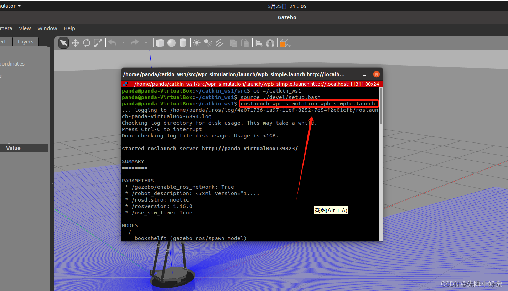Open the undo history dropdown arrow

123,43
